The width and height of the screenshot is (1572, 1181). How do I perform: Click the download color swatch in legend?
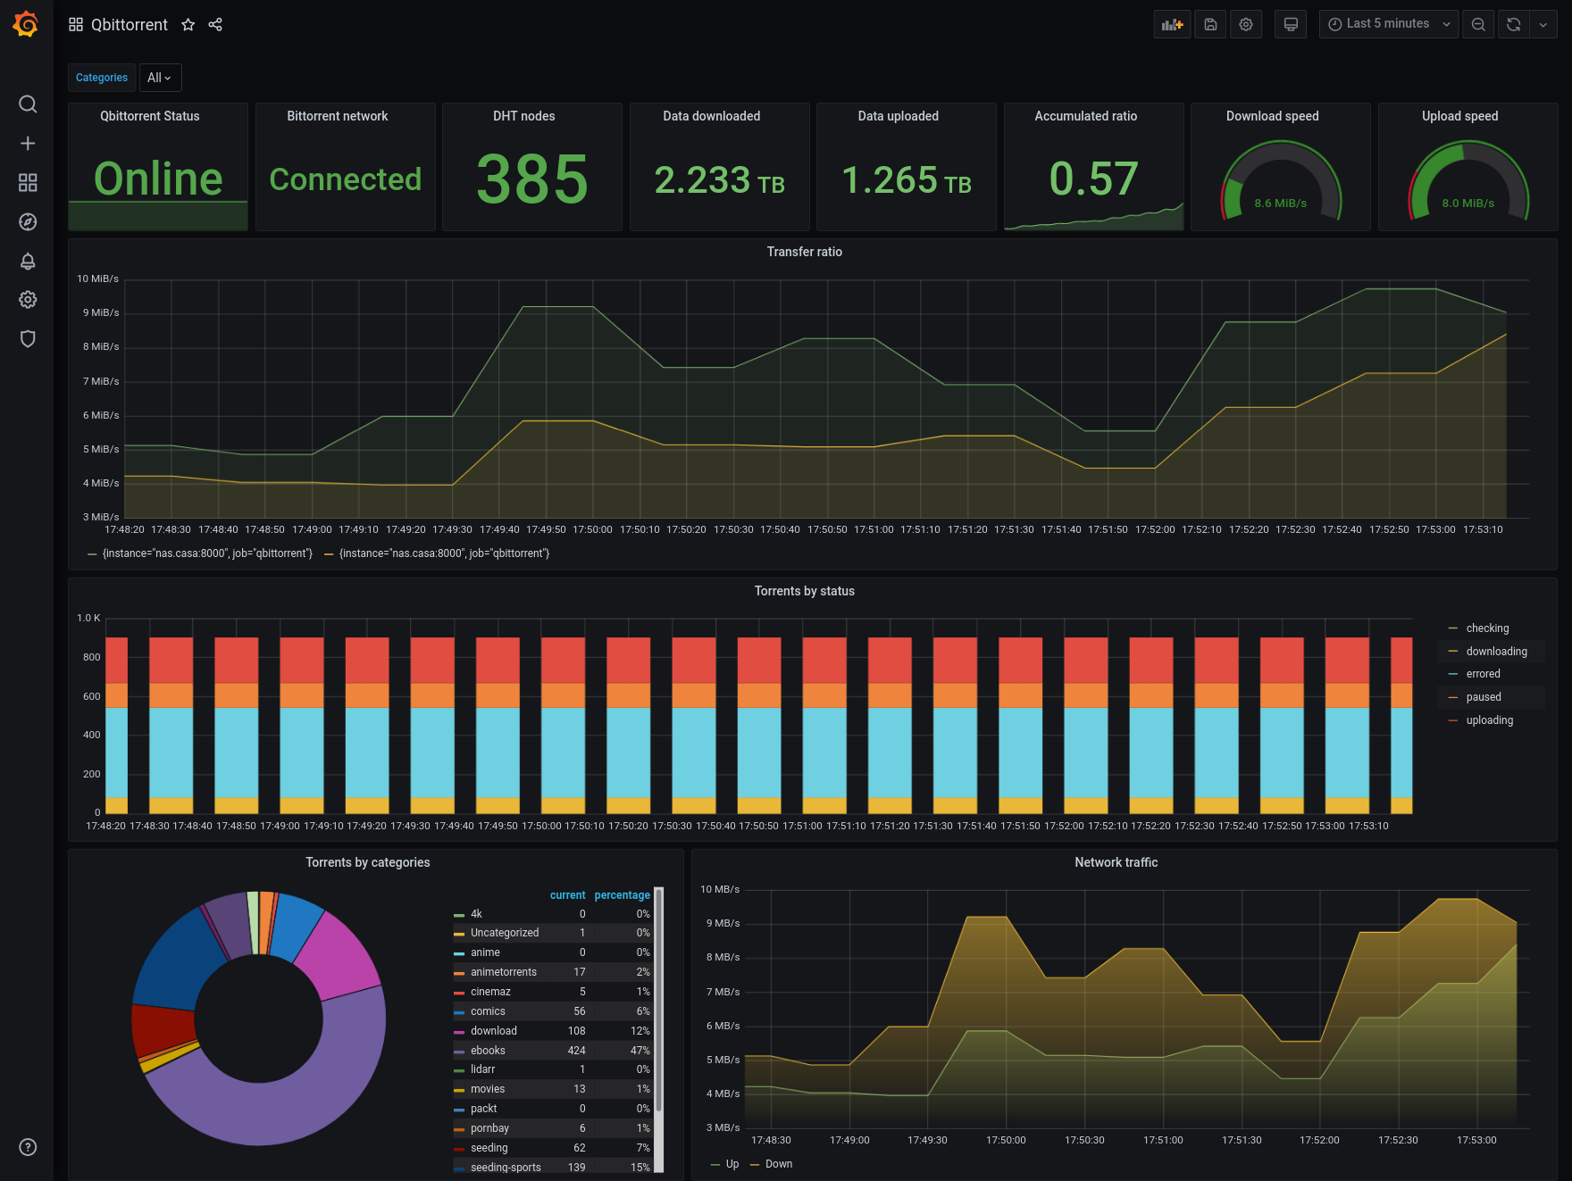click(x=459, y=1032)
